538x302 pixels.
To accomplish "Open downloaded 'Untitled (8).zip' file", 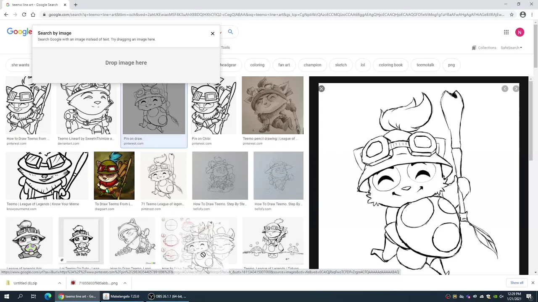I will pos(25,283).
